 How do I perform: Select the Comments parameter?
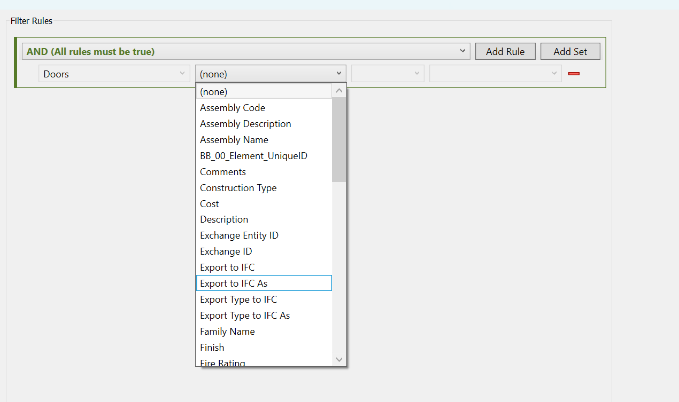[223, 172]
